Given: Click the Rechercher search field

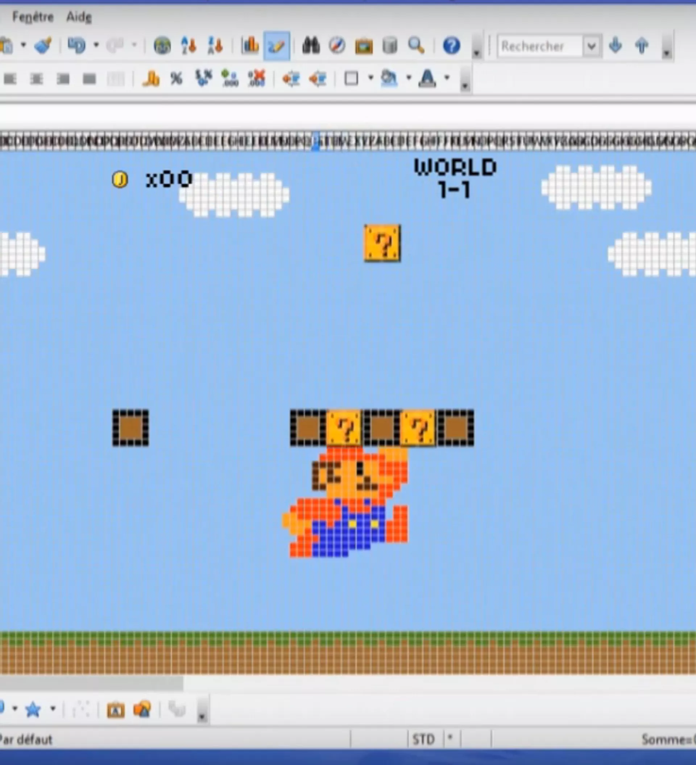Looking at the screenshot, I should 540,46.
